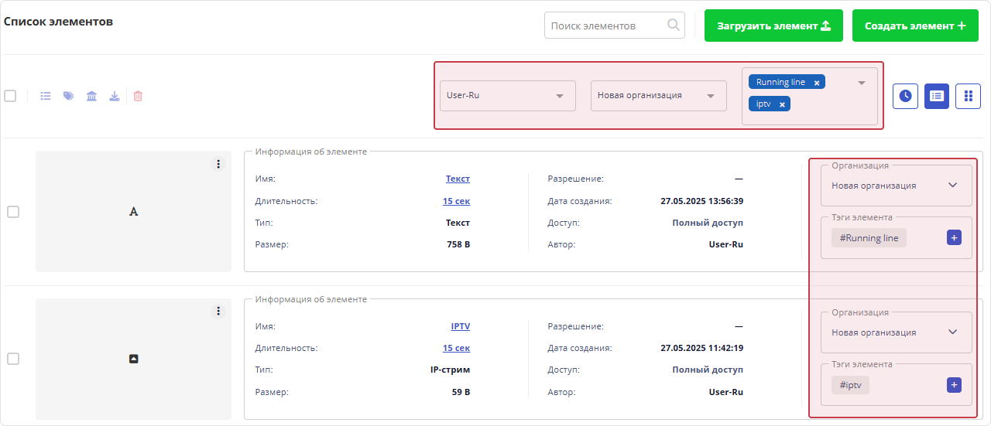Screen dimensions: 991x426
Task: Remove the iptv tag from filter
Action: (782, 104)
